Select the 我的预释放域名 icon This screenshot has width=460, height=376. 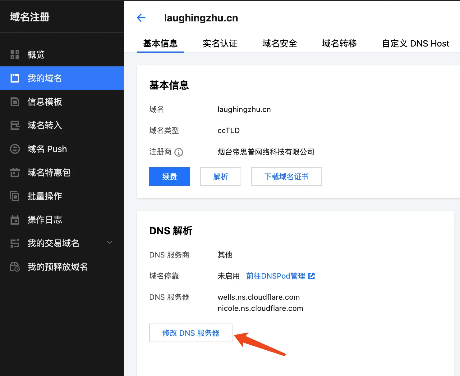15,267
